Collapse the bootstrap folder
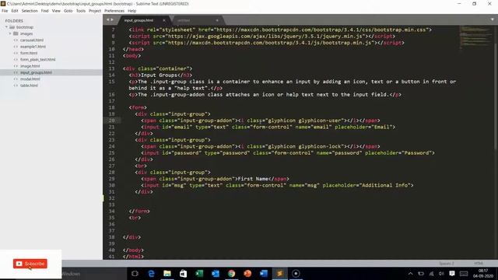The height and width of the screenshot is (280, 498). [x=6, y=27]
